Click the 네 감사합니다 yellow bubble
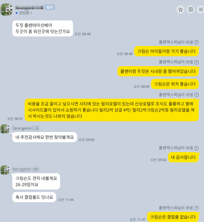Screen dimensions: 204x222 183,157
